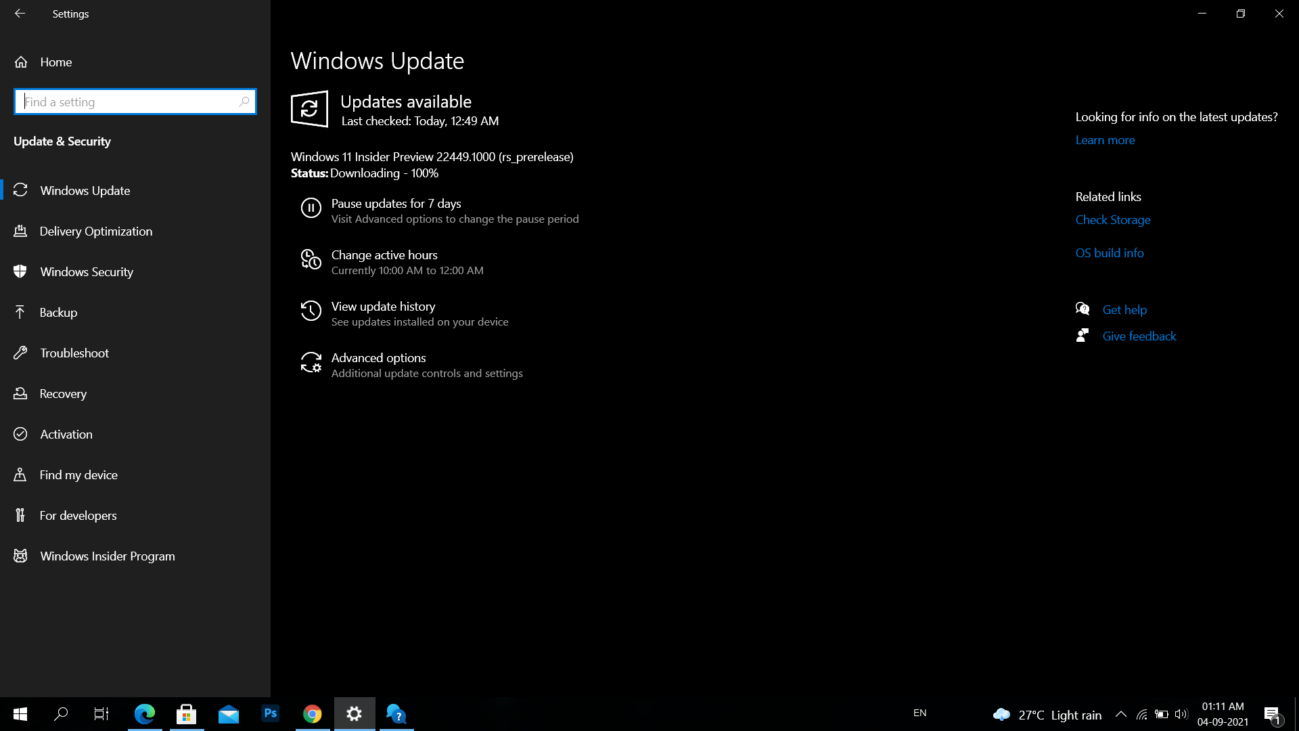Open For developers settings
The image size is (1299, 731).
[x=135, y=515]
